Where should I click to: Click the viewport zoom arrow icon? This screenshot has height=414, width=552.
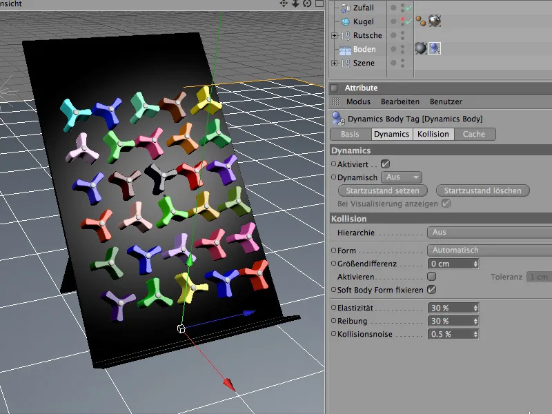point(295,4)
